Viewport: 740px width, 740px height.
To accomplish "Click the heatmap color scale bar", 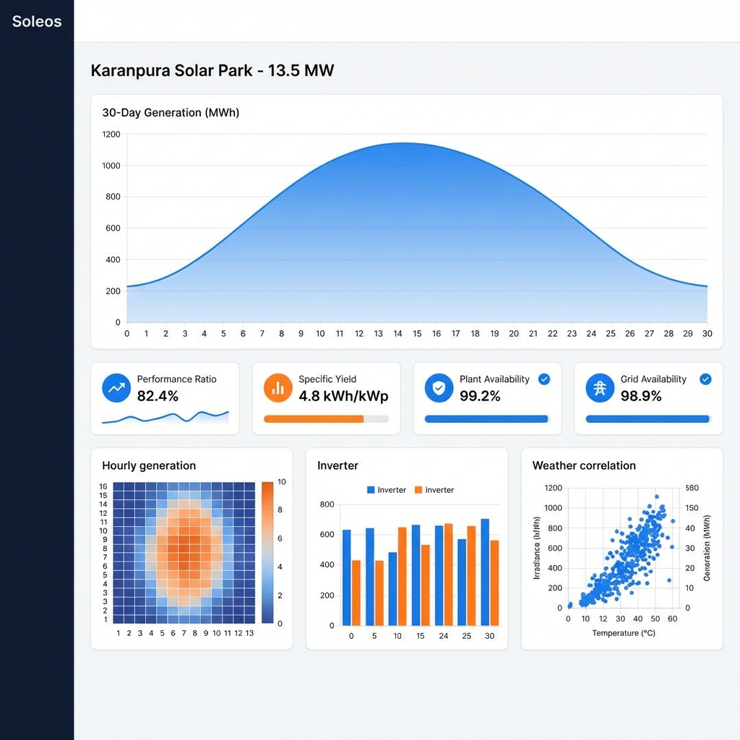I will pos(267,552).
